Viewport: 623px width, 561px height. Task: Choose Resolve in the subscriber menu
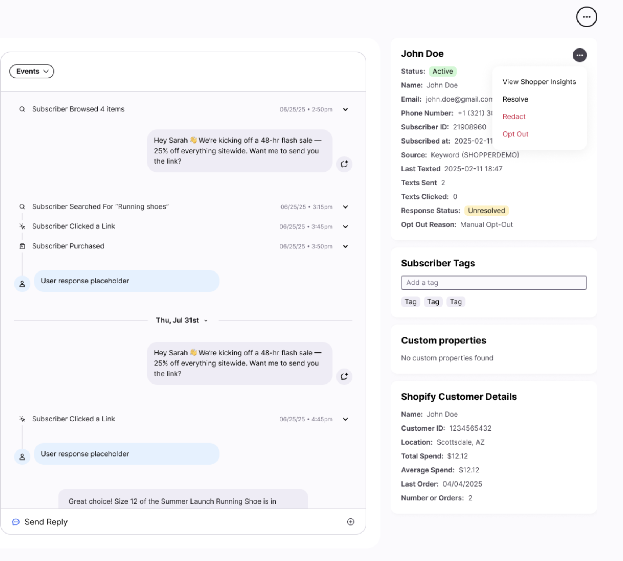point(515,99)
